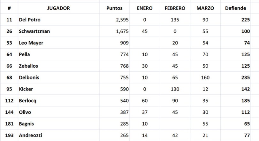Screen dimensions: 259x141
Task: Click the ENERO column header
Action: [x=144, y=8]
